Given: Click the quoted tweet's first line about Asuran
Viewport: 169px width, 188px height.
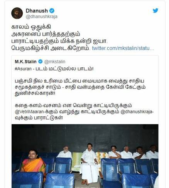Looking at the screenshot, I should (54, 68).
